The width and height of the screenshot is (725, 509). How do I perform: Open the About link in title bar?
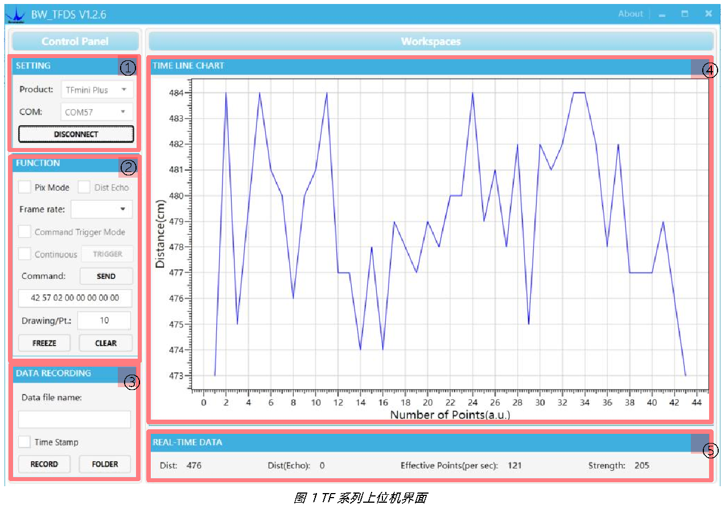click(631, 14)
